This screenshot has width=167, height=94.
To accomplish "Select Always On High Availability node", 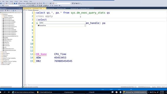I will coord(9,58).
